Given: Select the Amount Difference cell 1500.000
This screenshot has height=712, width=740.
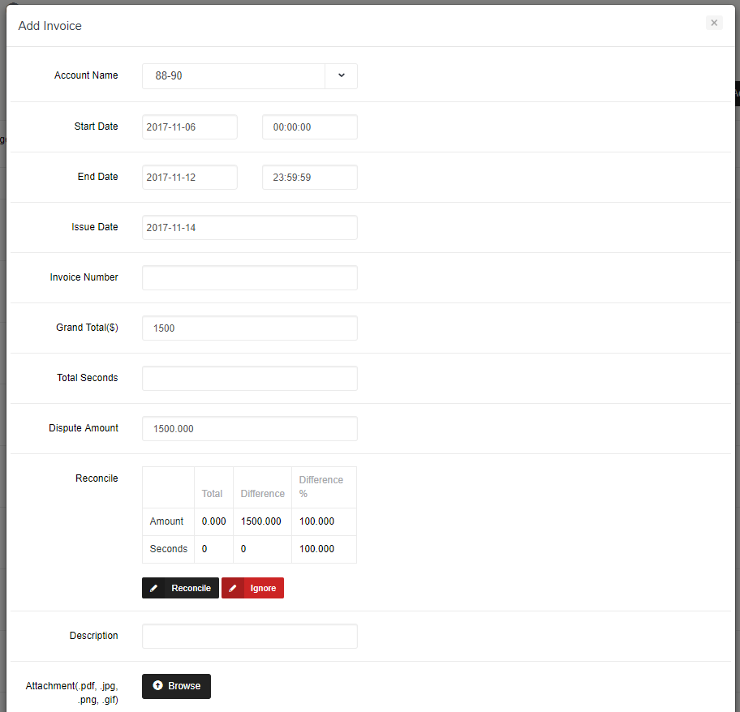Looking at the screenshot, I should (261, 521).
